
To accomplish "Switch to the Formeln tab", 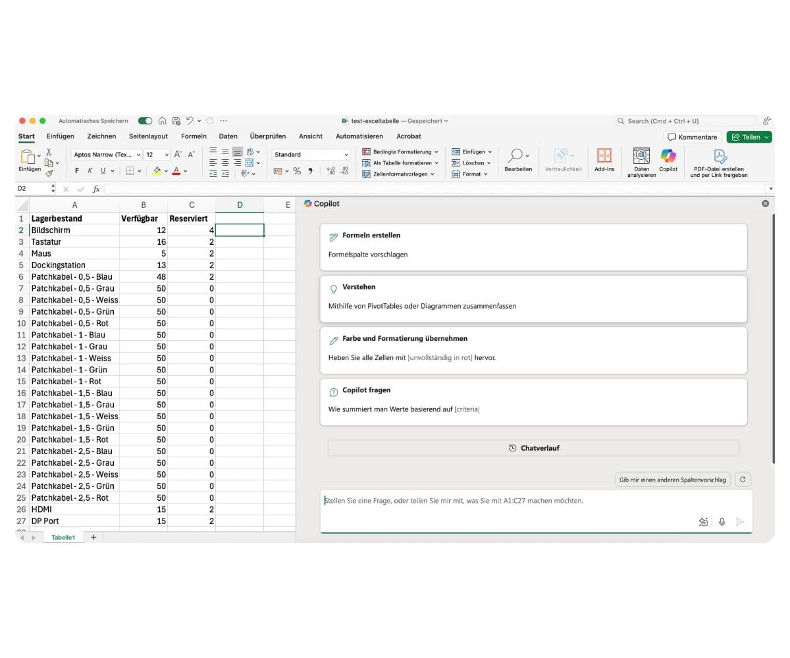I will tap(194, 136).
